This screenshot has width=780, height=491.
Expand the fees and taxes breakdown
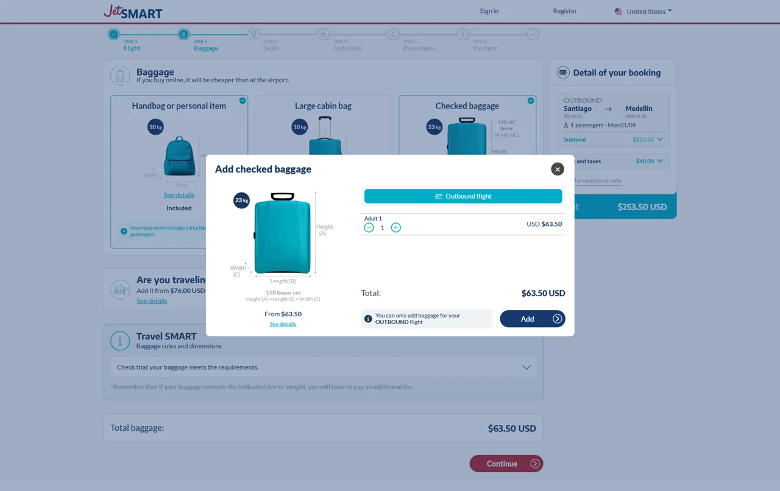pyautogui.click(x=660, y=161)
